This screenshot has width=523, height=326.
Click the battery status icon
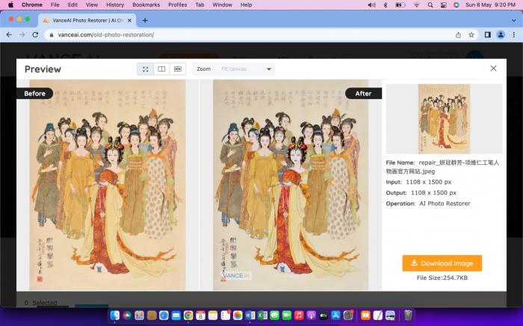[400, 4]
